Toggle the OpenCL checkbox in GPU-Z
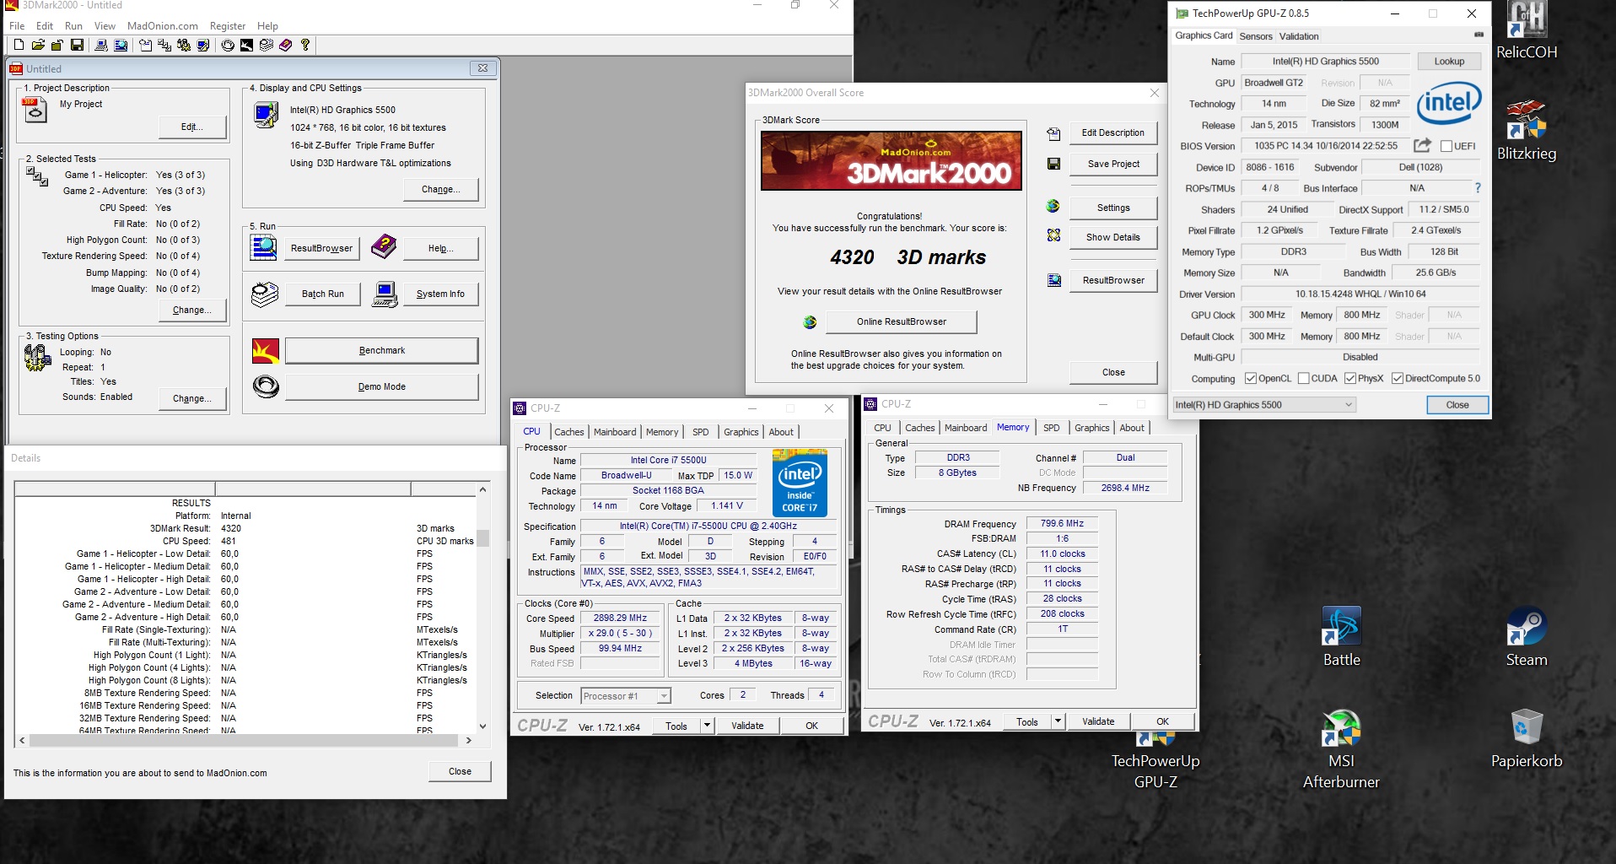Screen dimensions: 1616x864 coord(1251,378)
